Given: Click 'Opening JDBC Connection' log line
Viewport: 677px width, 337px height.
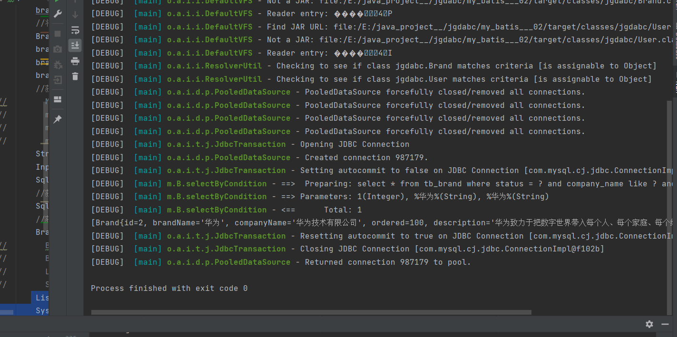Looking at the screenshot, I should pos(250,144).
